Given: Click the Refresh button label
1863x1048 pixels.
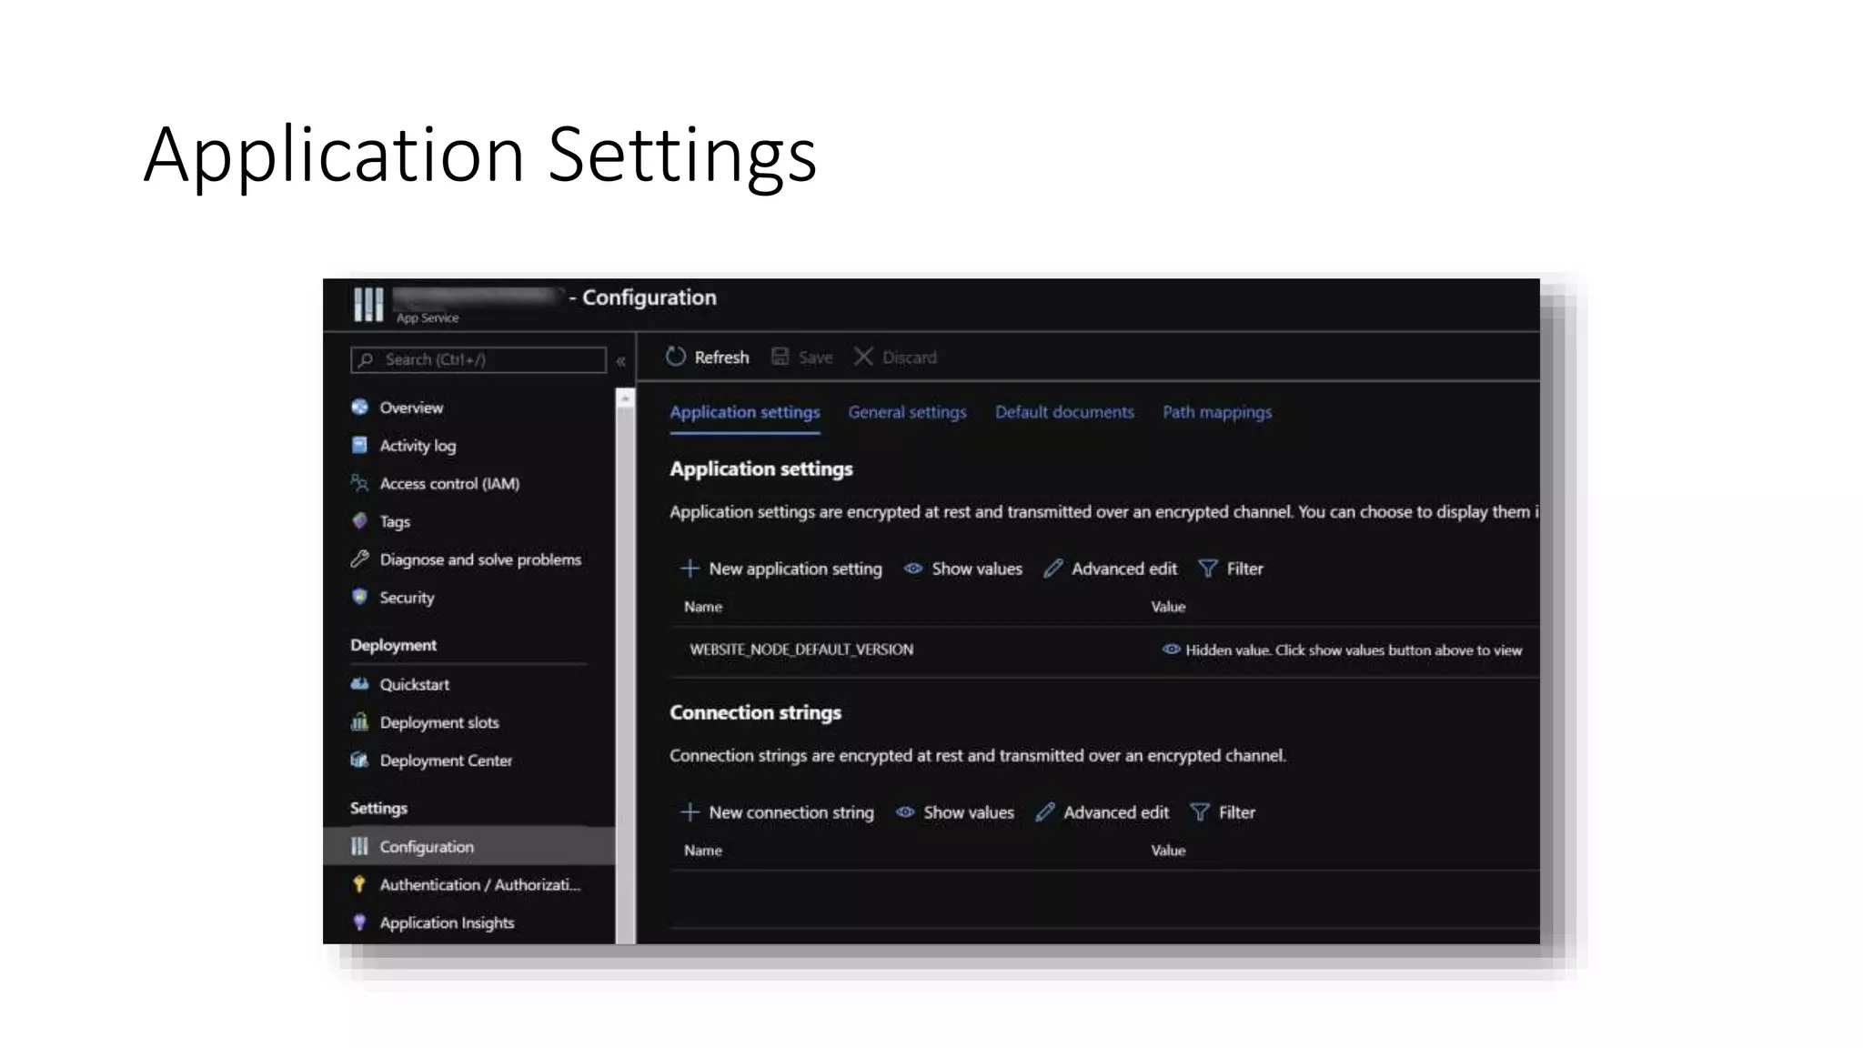Looking at the screenshot, I should [x=721, y=358].
